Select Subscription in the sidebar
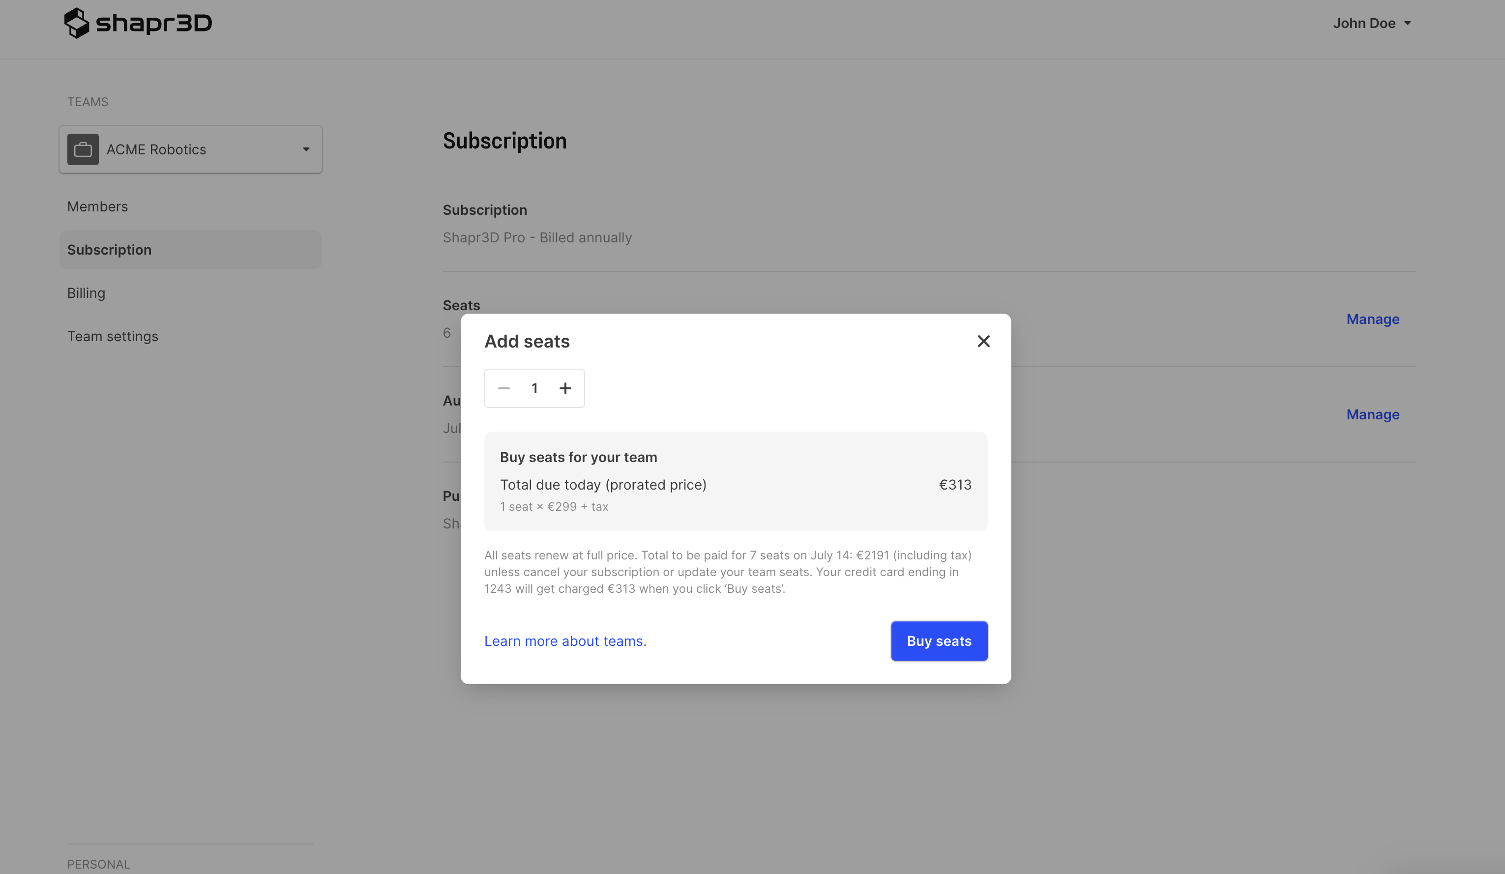The height and width of the screenshot is (874, 1505). pyautogui.click(x=190, y=250)
